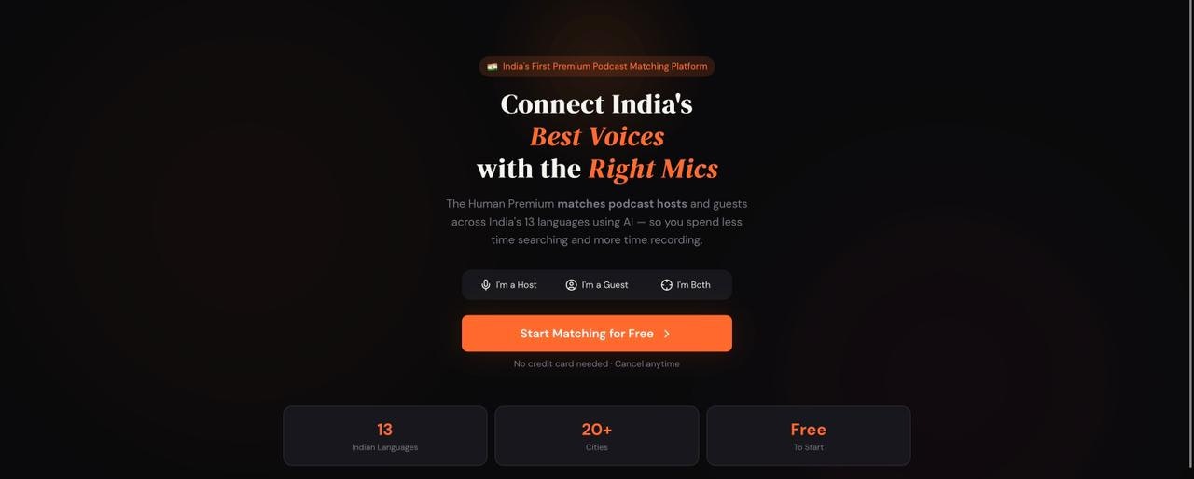This screenshot has width=1194, height=479.
Task: Select the "I'm a Host" role option
Action: pyautogui.click(x=508, y=285)
